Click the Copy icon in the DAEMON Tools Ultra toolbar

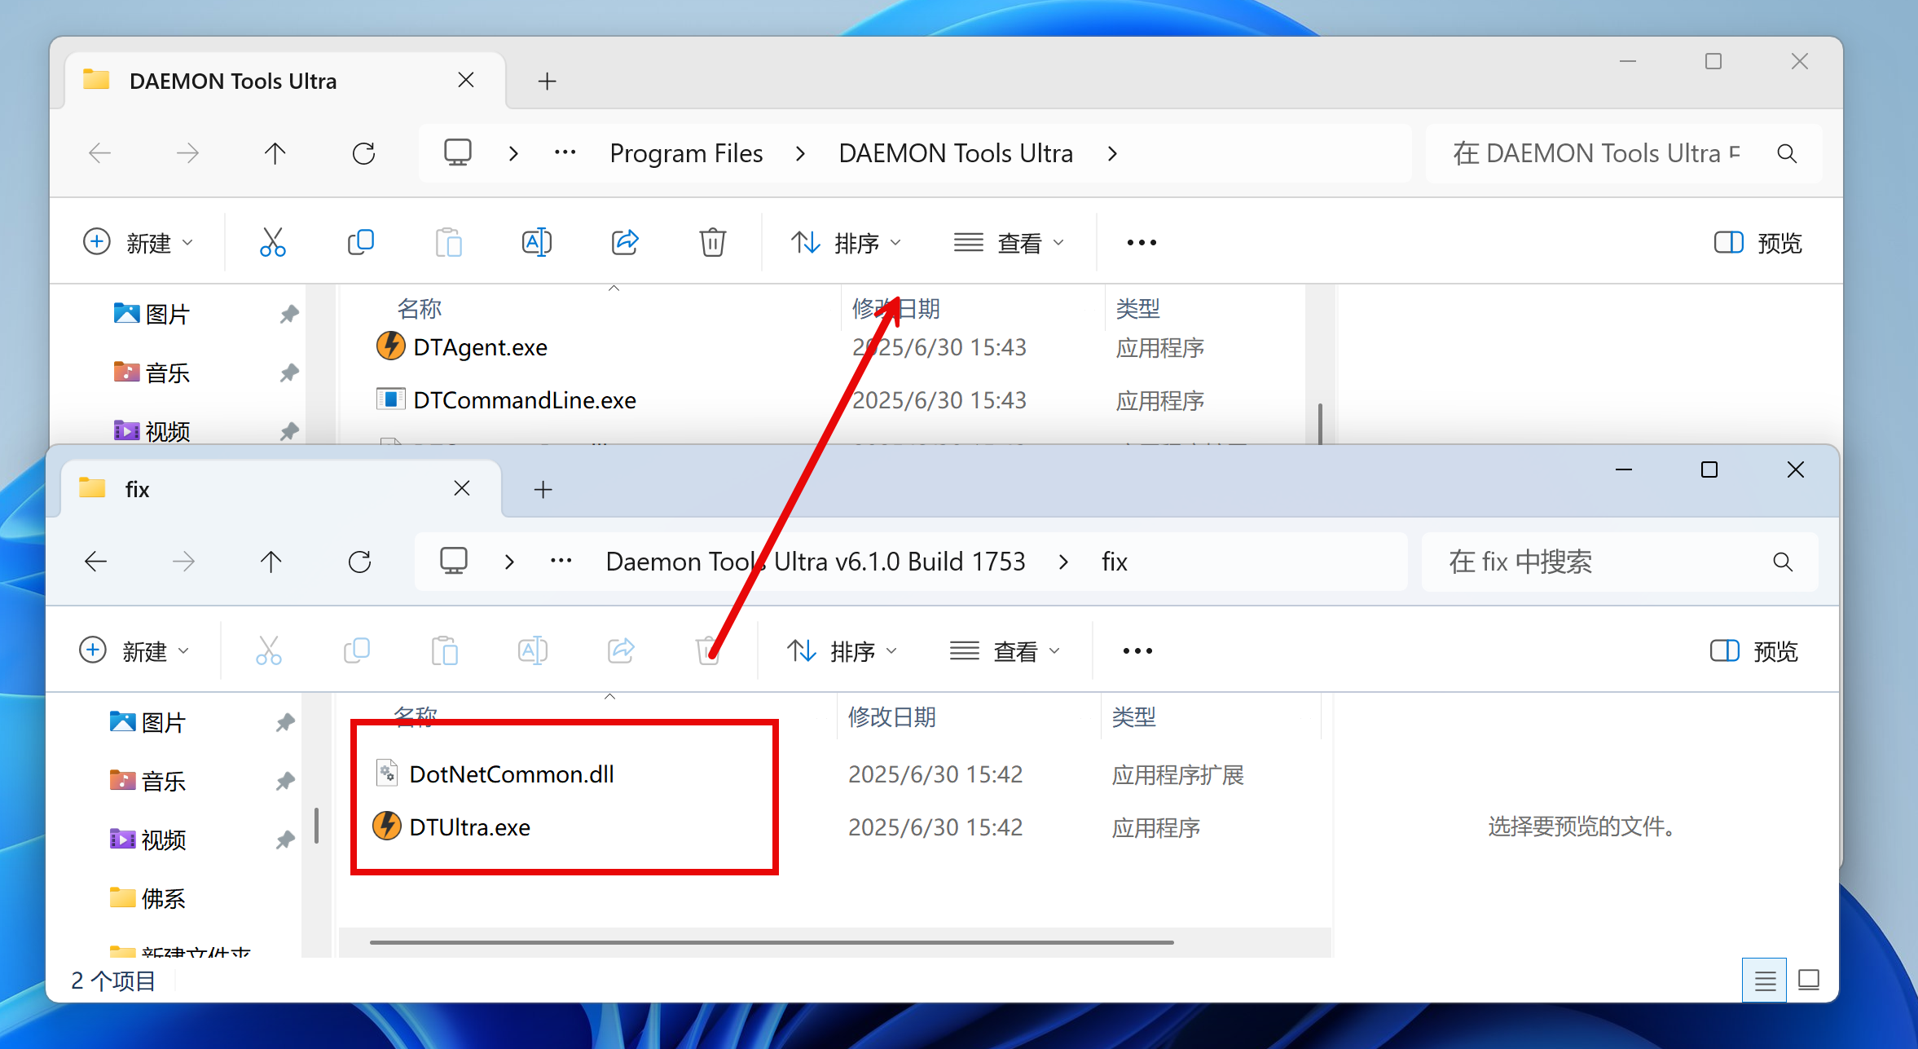click(x=360, y=242)
